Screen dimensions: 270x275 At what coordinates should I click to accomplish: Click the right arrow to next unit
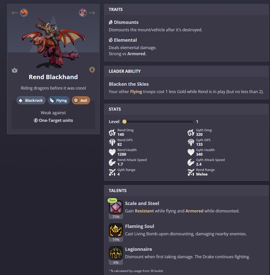(x=92, y=13)
